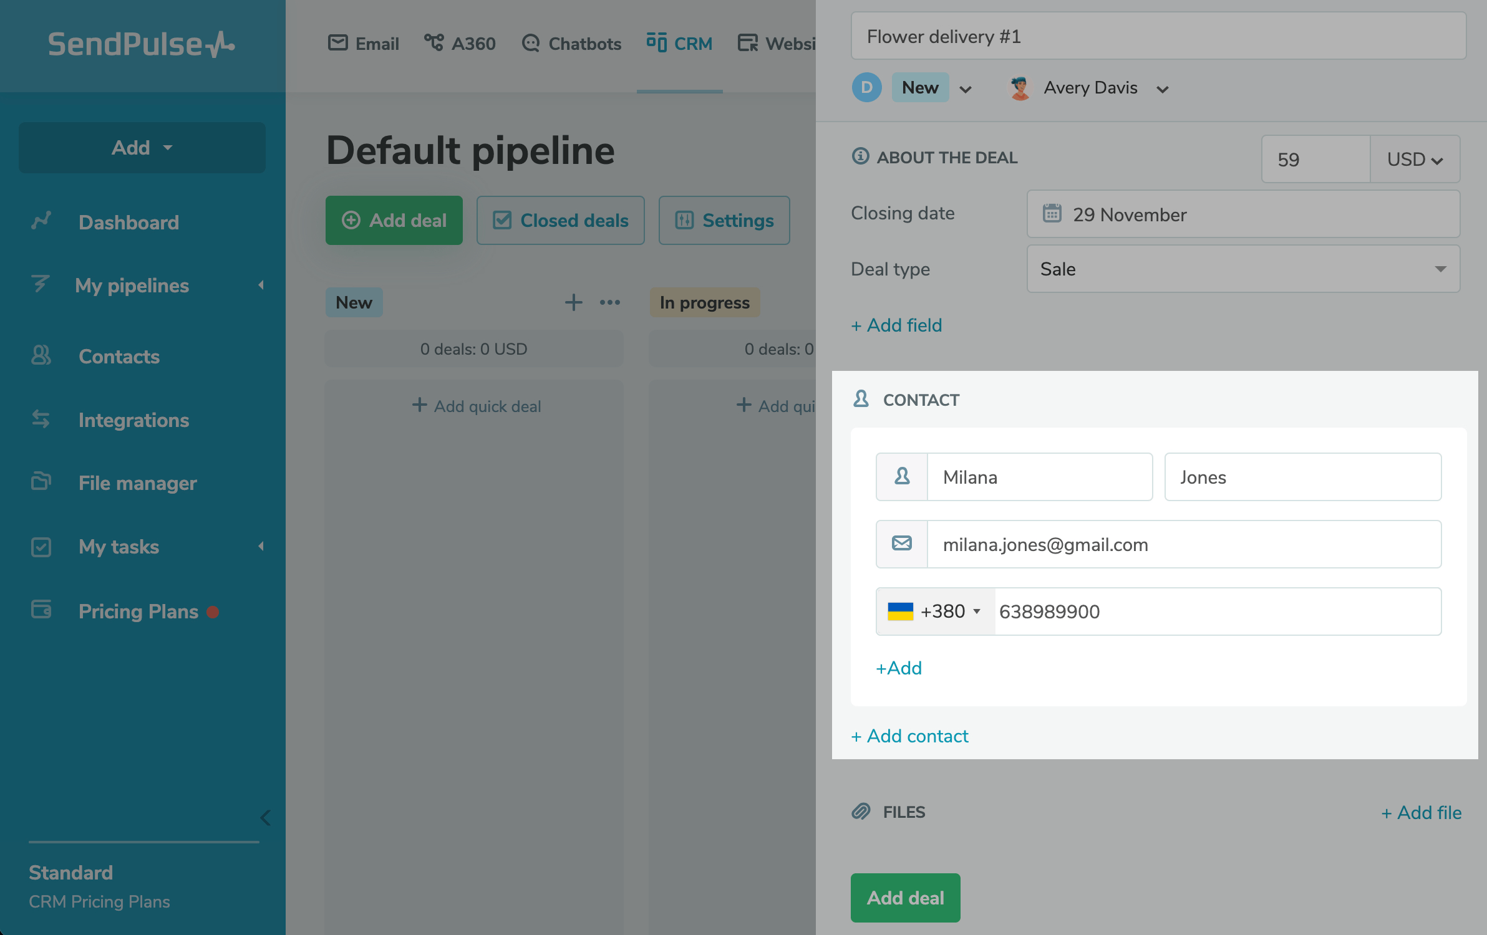
Task: Click the Dashboard sidebar icon
Action: tap(41, 221)
